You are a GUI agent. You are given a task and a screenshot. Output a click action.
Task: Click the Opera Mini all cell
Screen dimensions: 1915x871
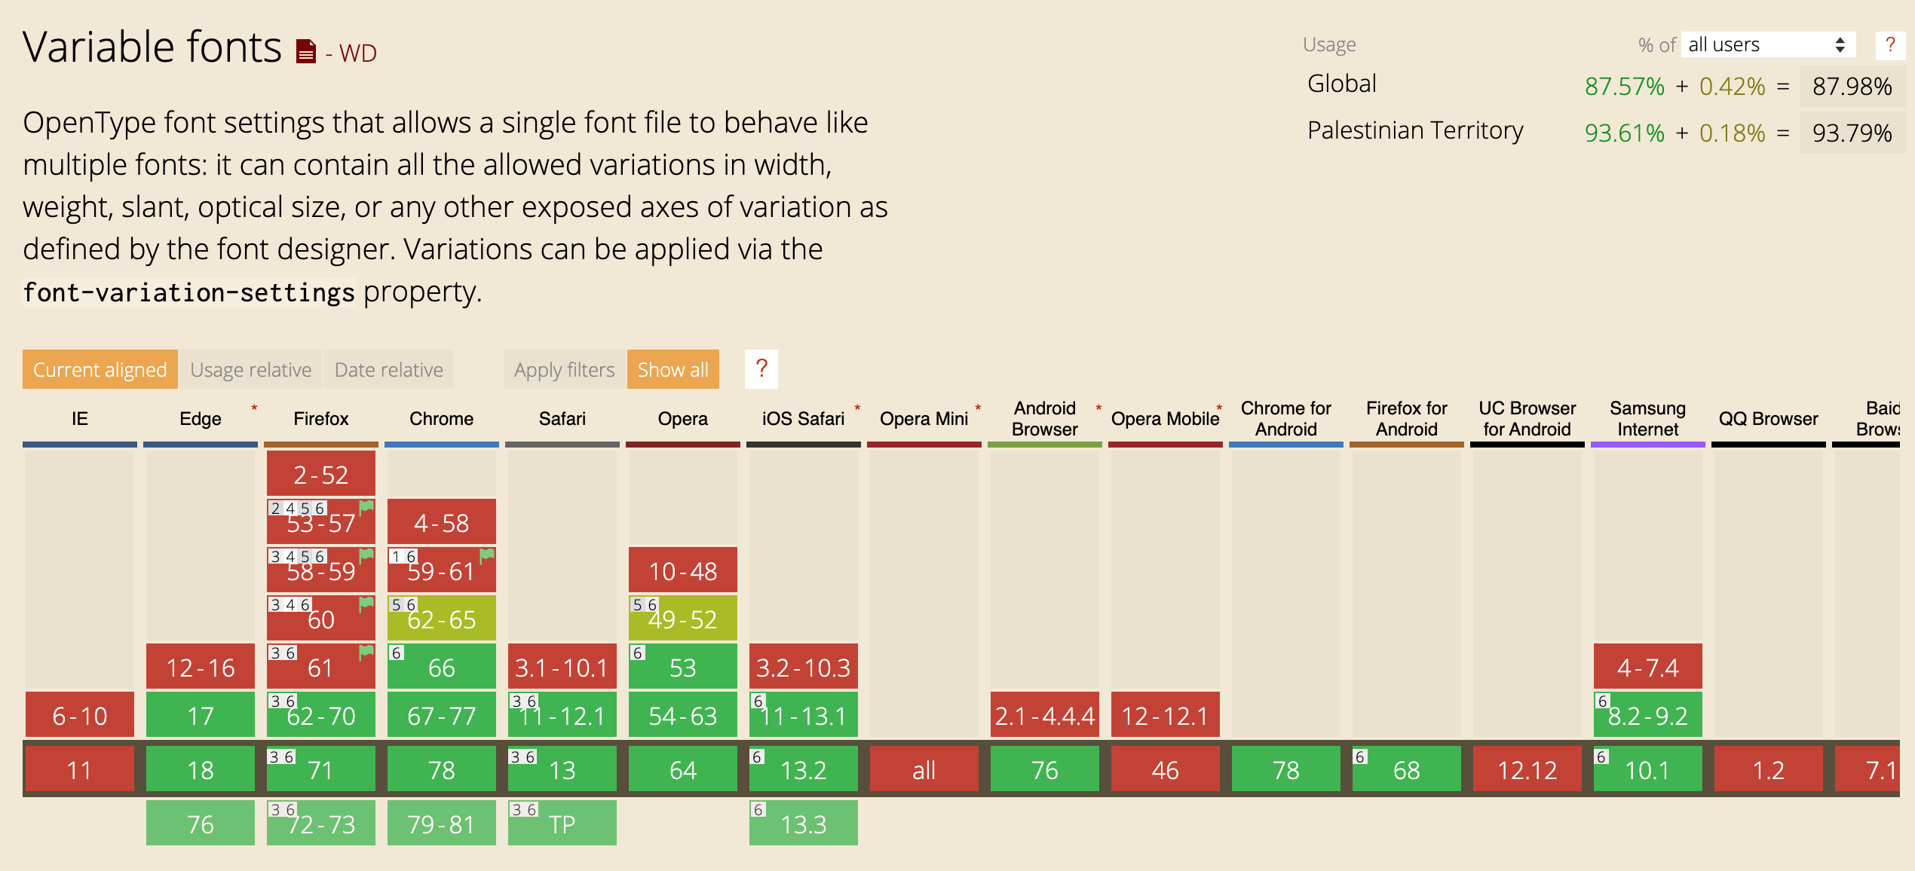[924, 769]
